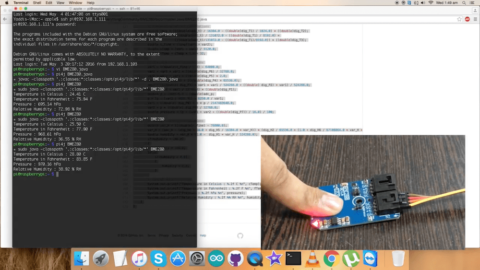
Task: Click text 'Pressure : 970.16 hPa'
Action: click(x=37, y=164)
